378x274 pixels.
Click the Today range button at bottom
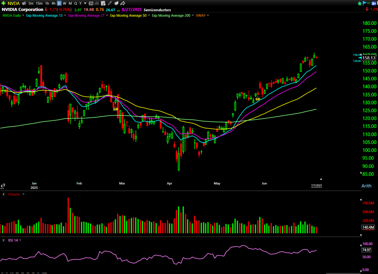point(44,273)
